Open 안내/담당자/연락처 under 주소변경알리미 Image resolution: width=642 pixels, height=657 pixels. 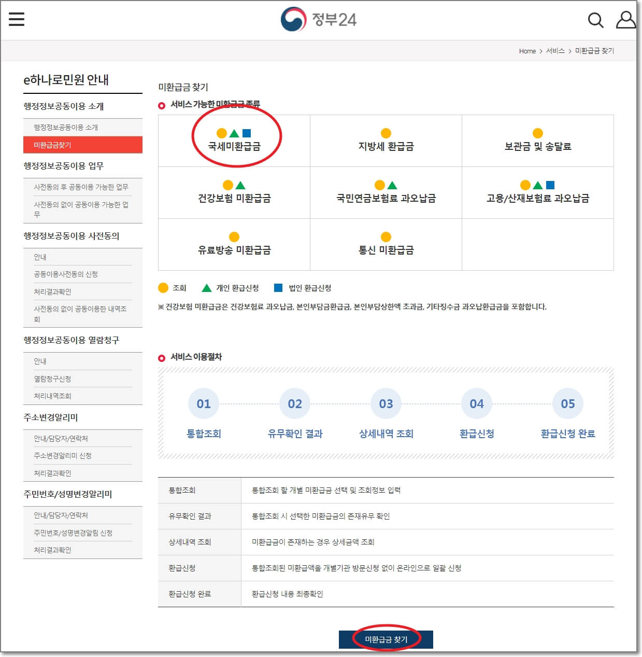(x=61, y=439)
